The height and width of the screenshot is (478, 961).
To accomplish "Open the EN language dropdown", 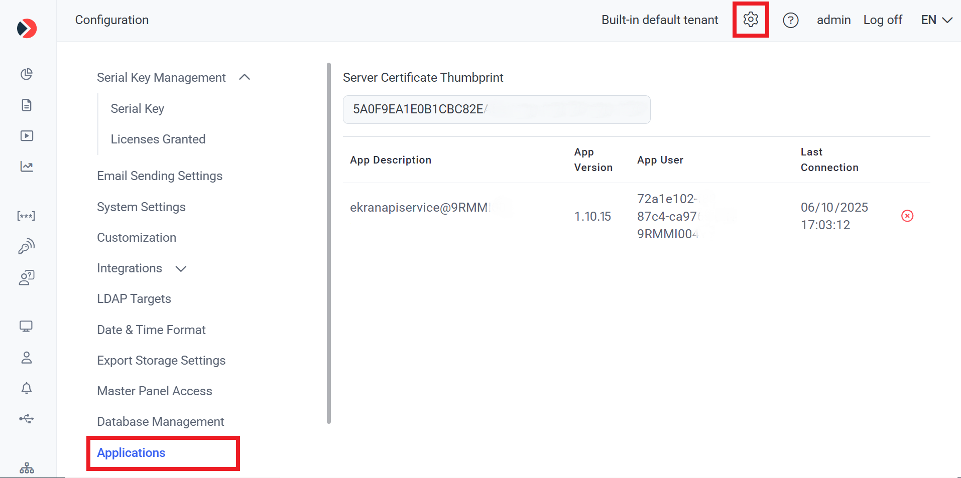I will tap(936, 20).
